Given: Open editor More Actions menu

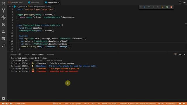Looking at the screenshot, I should 184,2.
